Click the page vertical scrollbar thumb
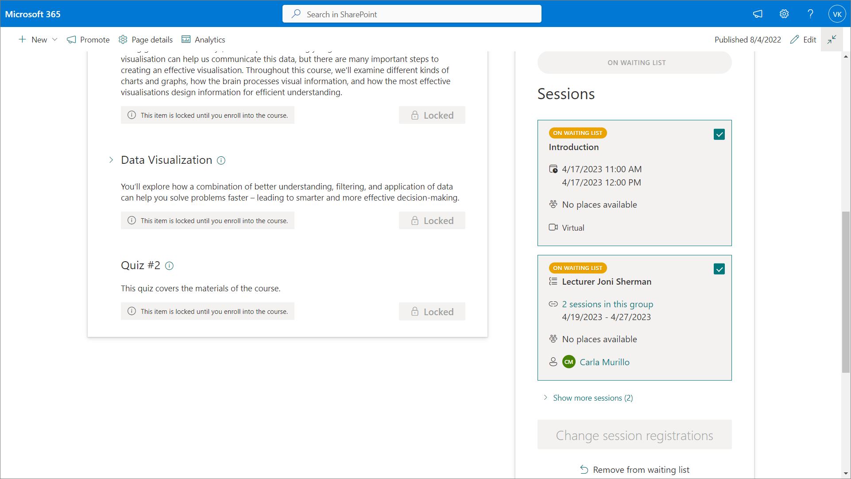 [x=846, y=292]
